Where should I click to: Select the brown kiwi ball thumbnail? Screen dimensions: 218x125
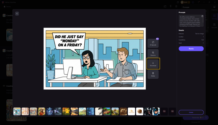point(140,111)
